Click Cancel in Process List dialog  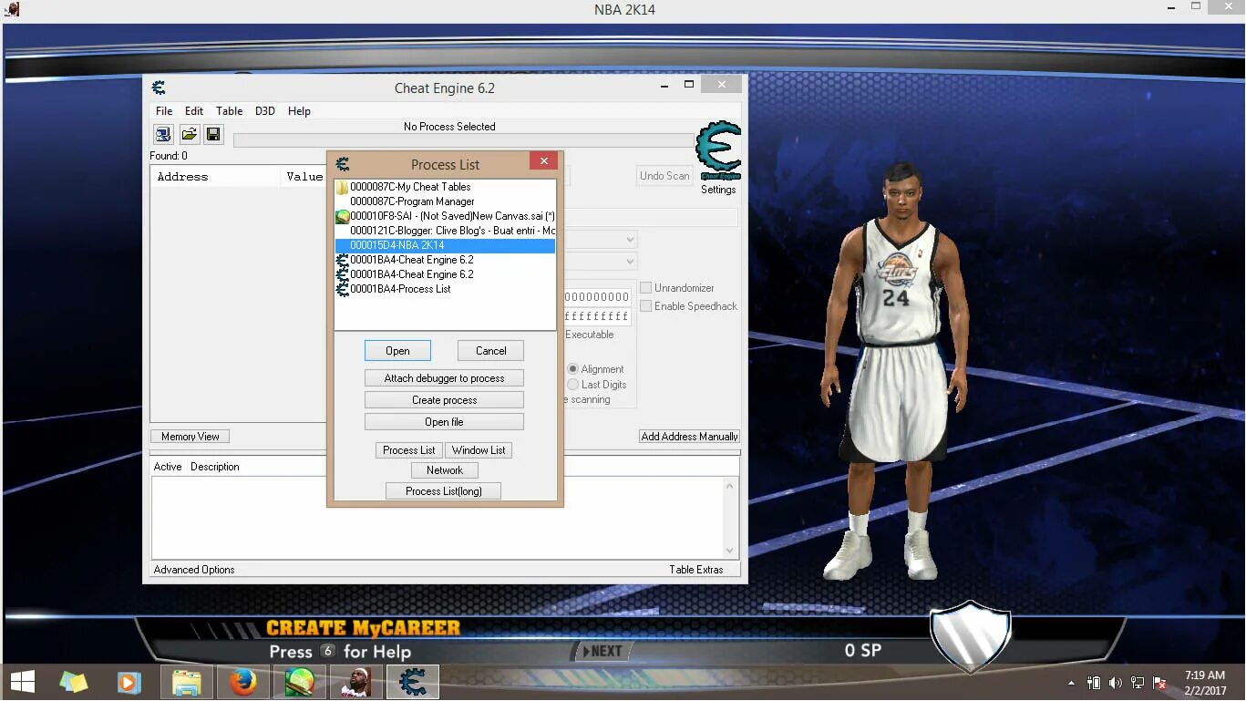pos(490,351)
